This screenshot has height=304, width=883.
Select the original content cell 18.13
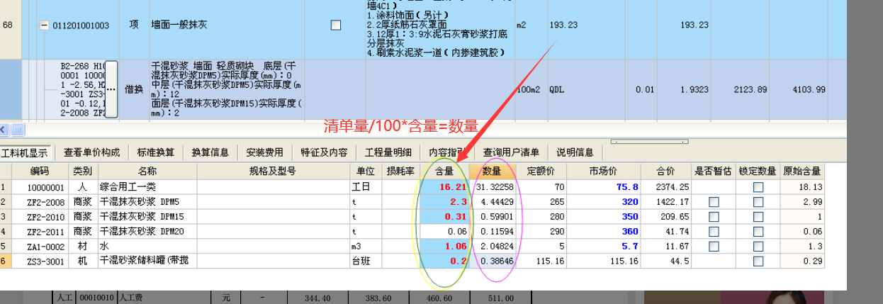802,187
